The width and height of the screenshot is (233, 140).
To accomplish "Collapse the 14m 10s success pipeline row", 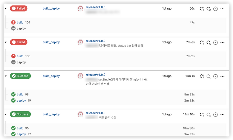I will [6, 114].
